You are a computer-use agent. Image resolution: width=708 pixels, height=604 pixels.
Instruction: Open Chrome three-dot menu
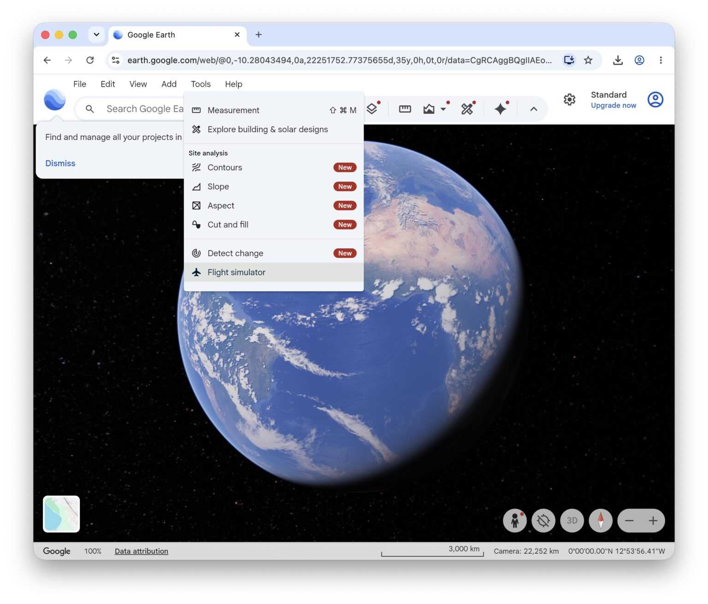click(661, 60)
